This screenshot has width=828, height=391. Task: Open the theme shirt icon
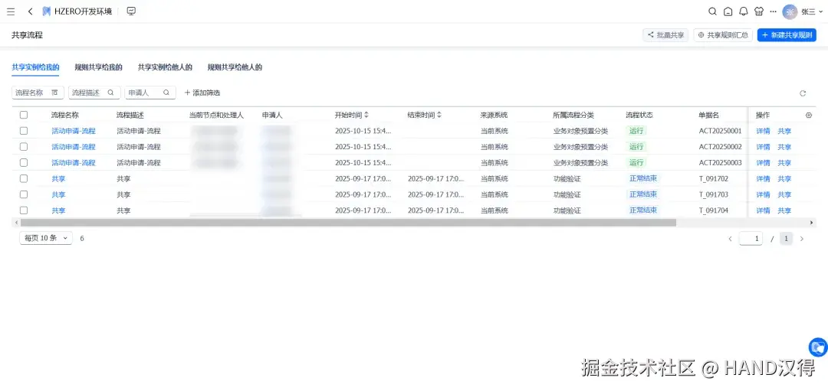[759, 11]
